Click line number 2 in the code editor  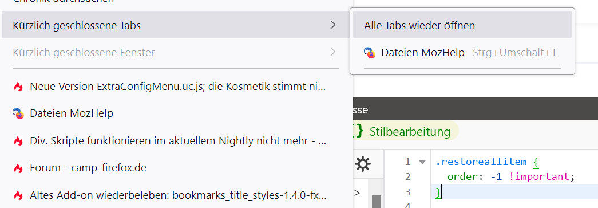point(407,176)
